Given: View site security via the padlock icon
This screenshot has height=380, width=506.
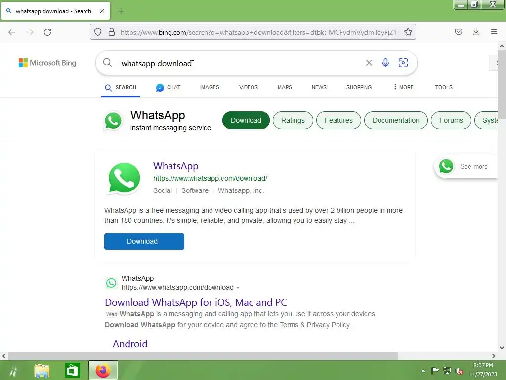Looking at the screenshot, I should coord(112,32).
